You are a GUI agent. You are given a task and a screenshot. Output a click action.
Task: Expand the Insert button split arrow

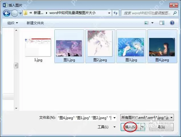[x=143, y=127]
